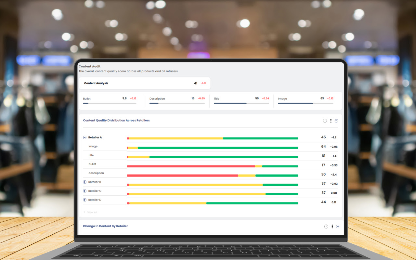Select the image sub-row under Retailer A

coord(93,147)
